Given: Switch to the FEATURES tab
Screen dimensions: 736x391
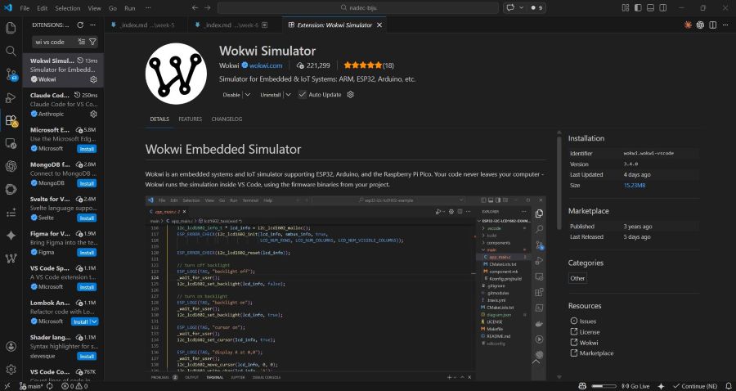Looking at the screenshot, I should (x=190, y=119).
